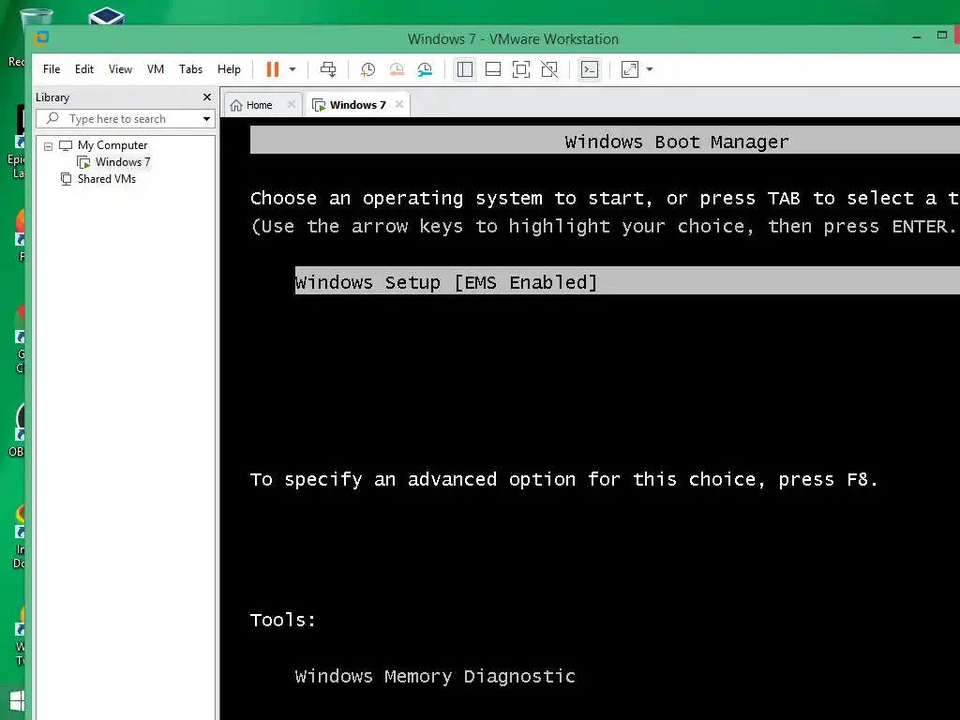Click the library search input field
Screen dimensions: 960x720
click(x=125, y=119)
